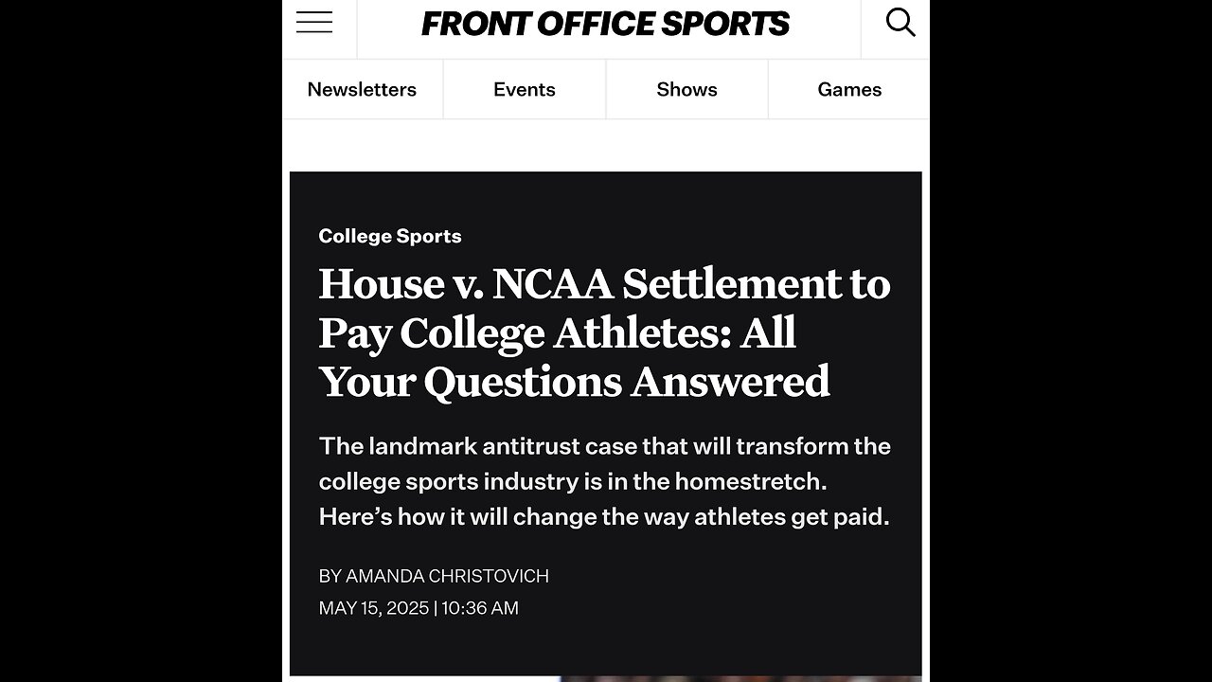Click the right black letterbox bar
The width and height of the screenshot is (1212, 682).
(1070, 341)
